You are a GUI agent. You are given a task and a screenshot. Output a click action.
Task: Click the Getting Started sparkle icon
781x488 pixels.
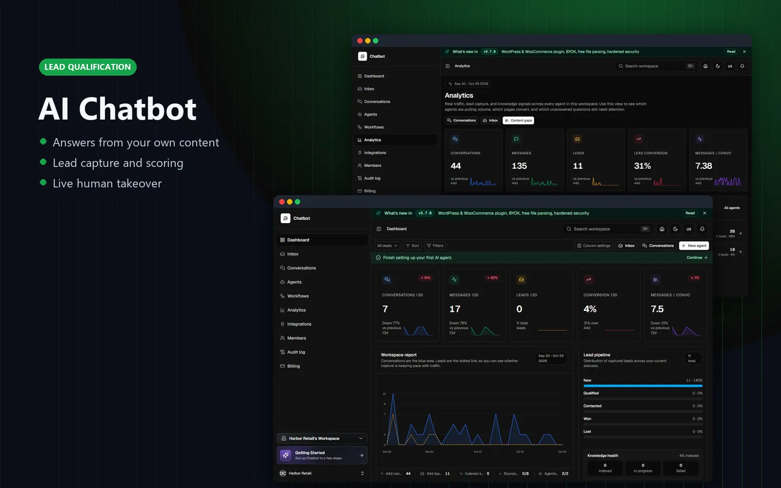coord(286,455)
